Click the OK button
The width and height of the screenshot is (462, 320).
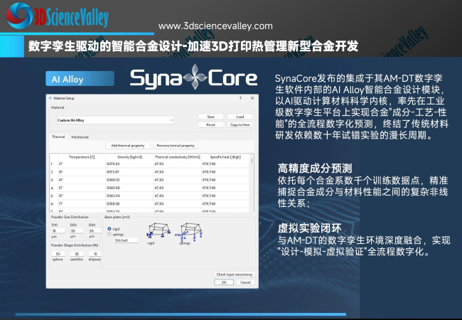(224, 282)
